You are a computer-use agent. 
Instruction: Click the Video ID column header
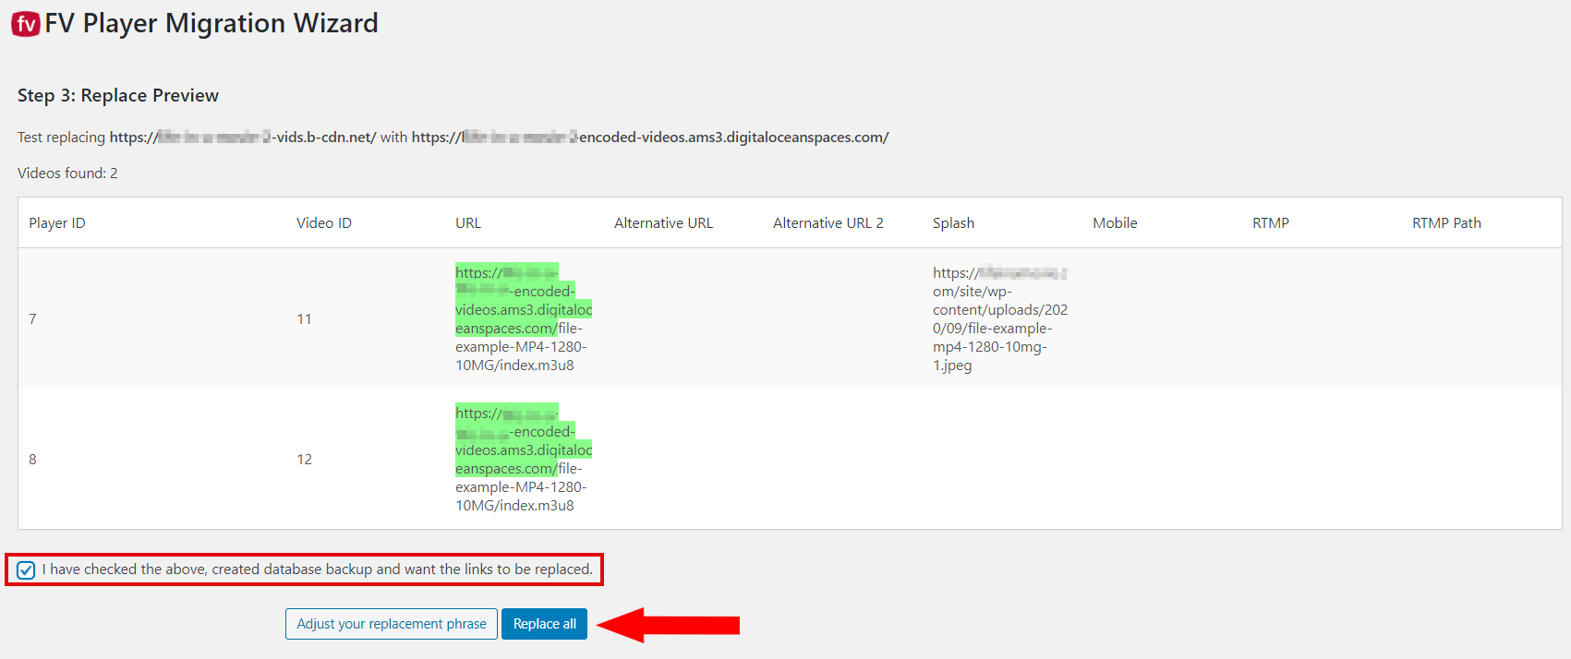(324, 223)
